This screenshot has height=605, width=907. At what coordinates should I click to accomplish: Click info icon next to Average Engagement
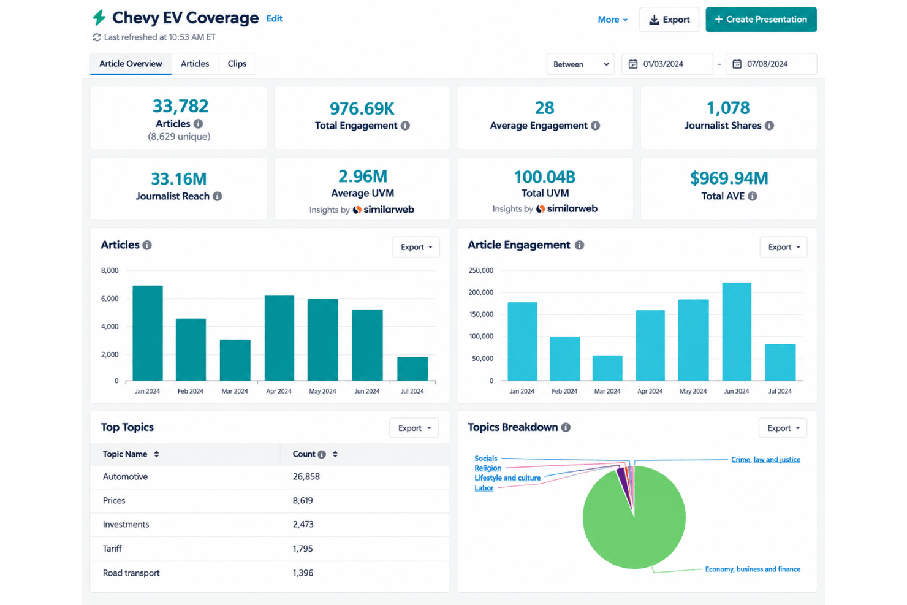(x=595, y=126)
